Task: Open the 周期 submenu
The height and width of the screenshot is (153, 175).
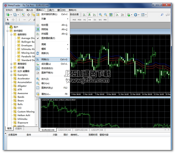Action: (x=53, y=44)
